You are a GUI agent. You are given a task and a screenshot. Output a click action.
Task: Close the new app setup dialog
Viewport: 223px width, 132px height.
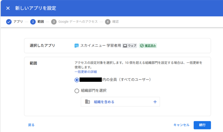click(x=8, y=8)
